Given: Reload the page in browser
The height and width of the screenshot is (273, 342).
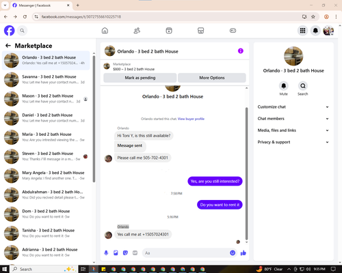Looking at the screenshot, I should tap(25, 16).
